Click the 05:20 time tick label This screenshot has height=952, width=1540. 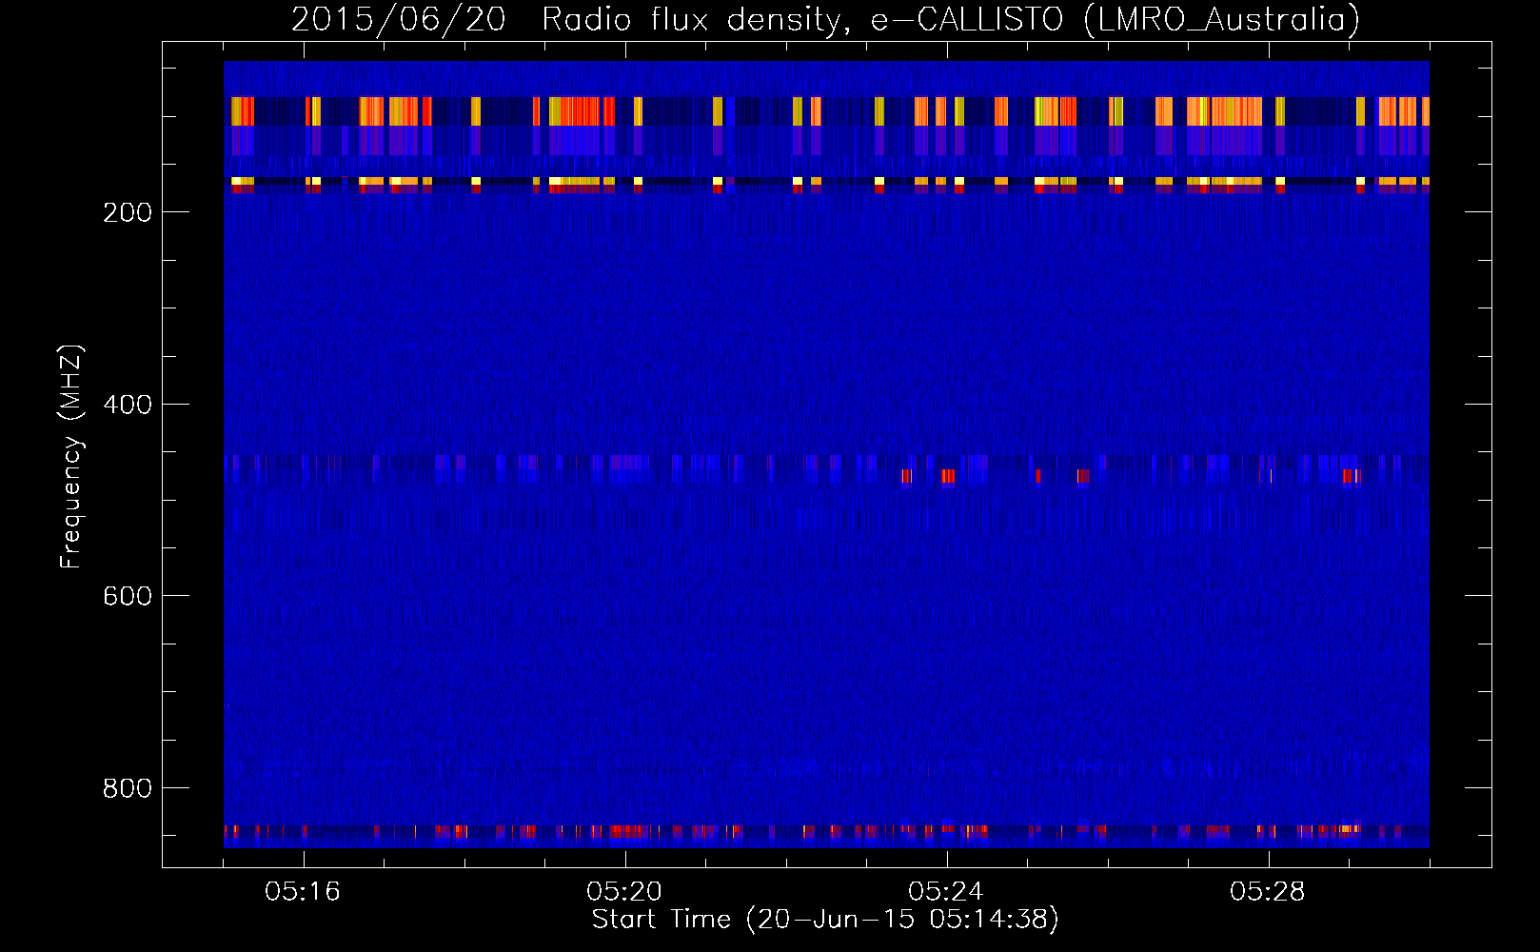coord(624,892)
